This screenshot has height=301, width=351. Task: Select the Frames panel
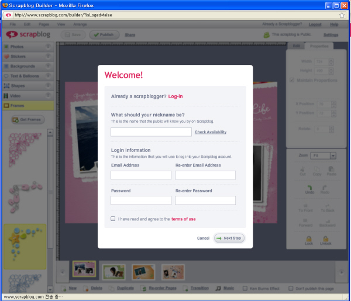[x=28, y=106]
